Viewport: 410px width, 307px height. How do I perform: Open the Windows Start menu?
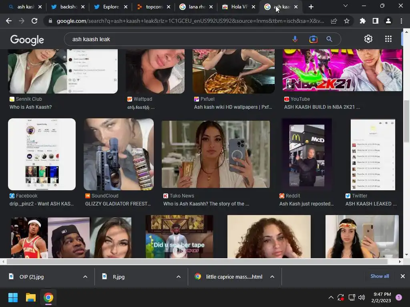coord(13,297)
